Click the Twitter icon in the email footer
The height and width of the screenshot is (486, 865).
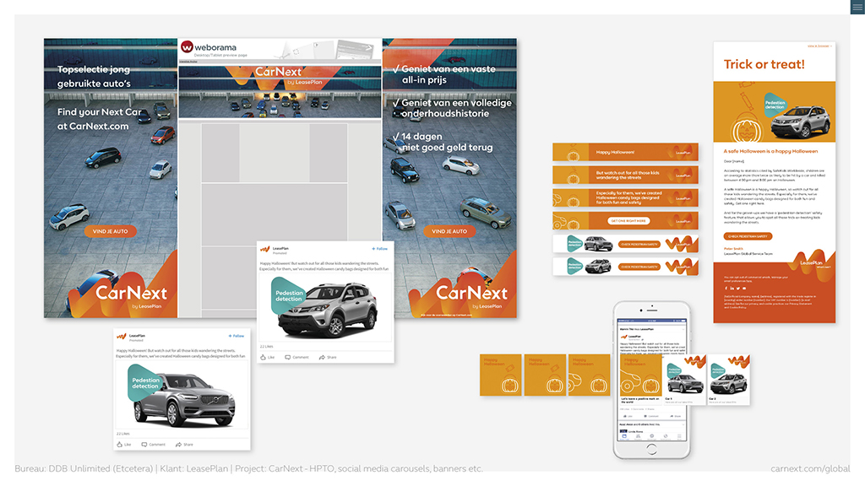click(738, 289)
